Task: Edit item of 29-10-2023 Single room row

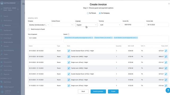Action: [x=69, y=62]
